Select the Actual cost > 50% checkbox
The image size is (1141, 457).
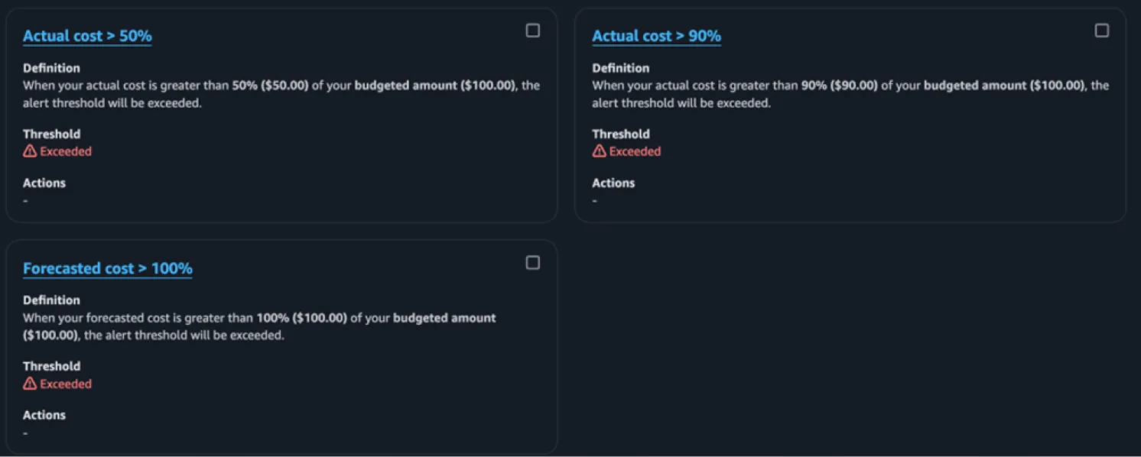(533, 31)
